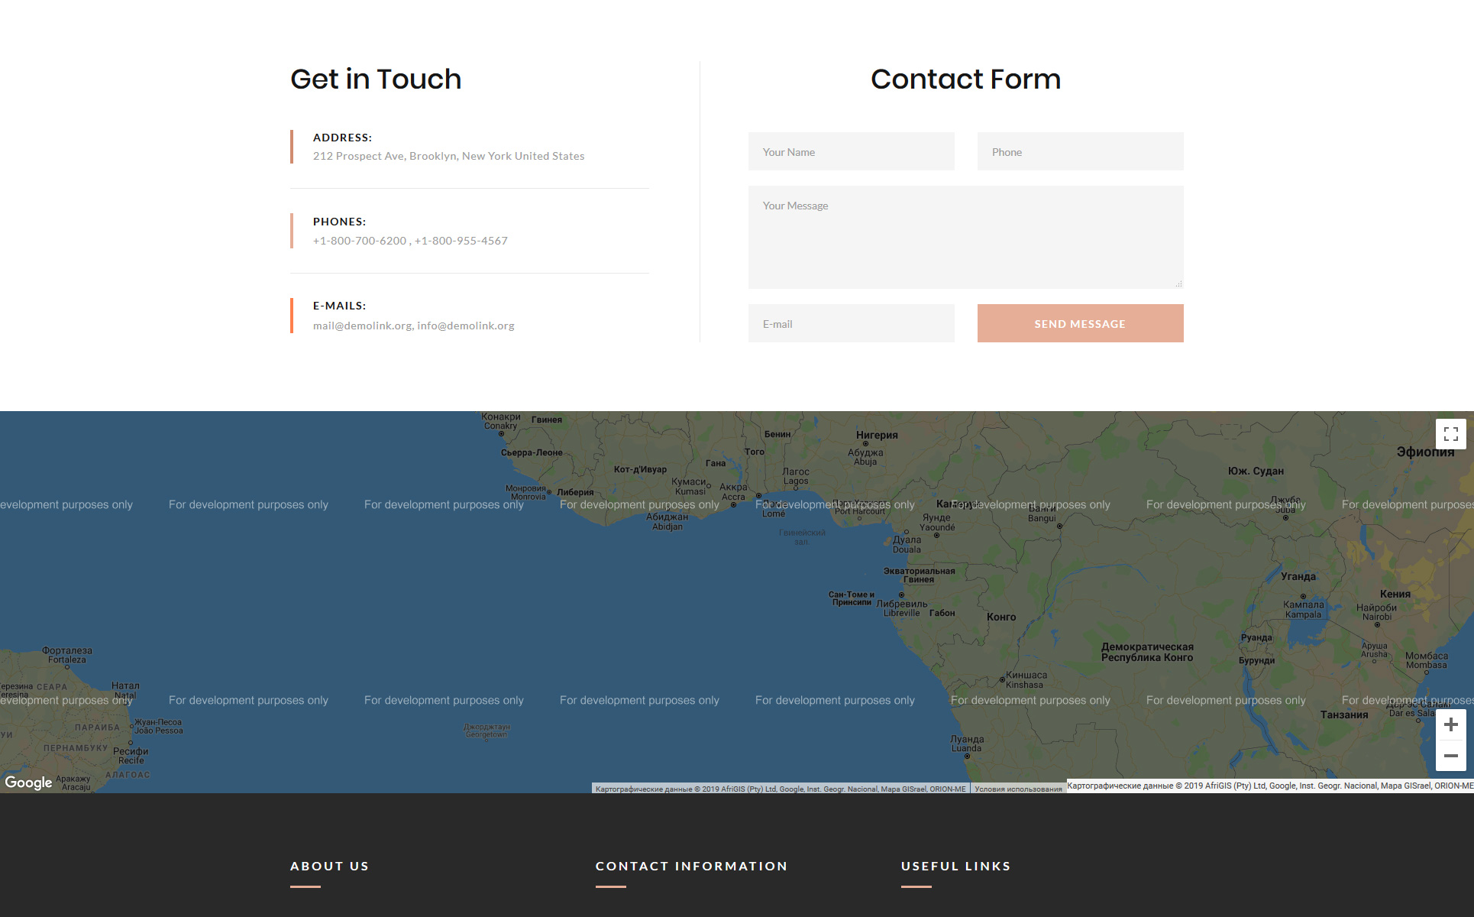The image size is (1474, 917).
Task: Zoom out using the map minus button
Action: (x=1450, y=756)
